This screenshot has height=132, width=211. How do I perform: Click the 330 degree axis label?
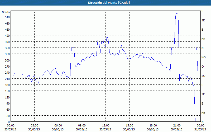7,54
